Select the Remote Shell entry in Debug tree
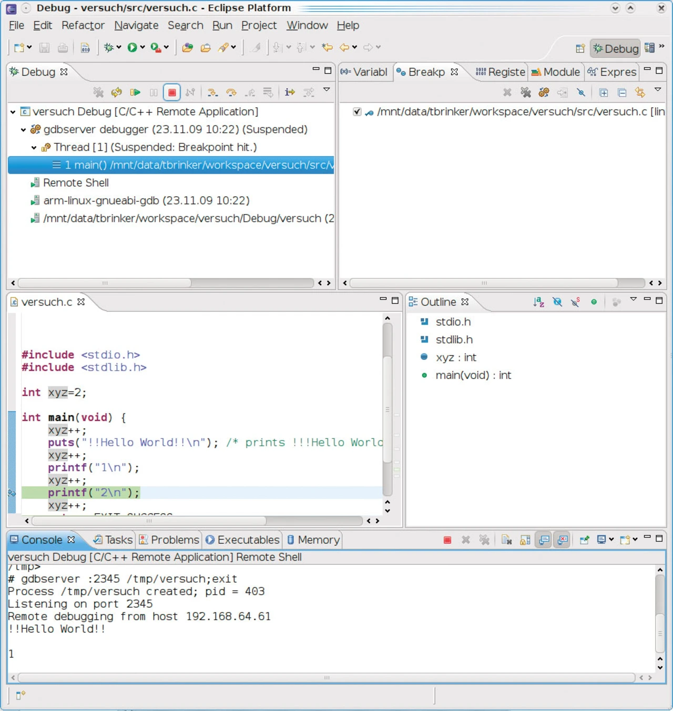Screen dimensions: 673x711 click(76, 183)
